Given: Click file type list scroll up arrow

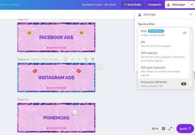Looking at the screenshot, I should [191, 29].
